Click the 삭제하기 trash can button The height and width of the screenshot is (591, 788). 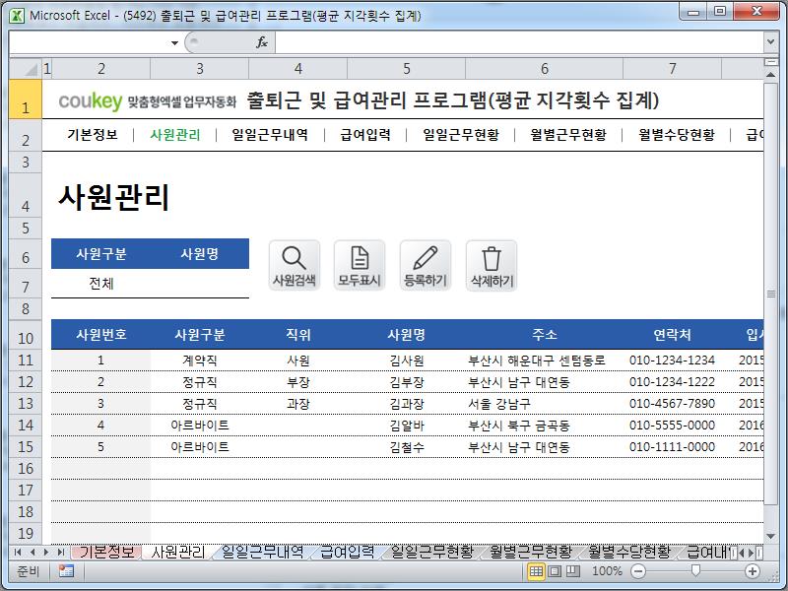pos(491,265)
